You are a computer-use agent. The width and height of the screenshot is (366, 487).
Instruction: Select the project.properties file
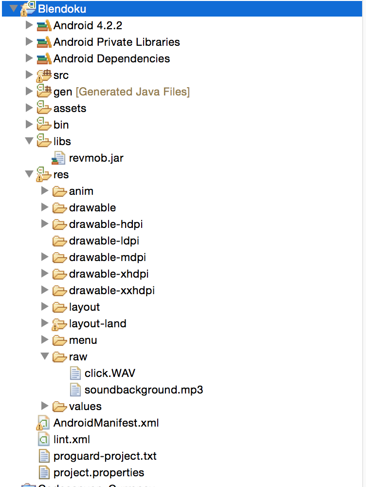99,472
